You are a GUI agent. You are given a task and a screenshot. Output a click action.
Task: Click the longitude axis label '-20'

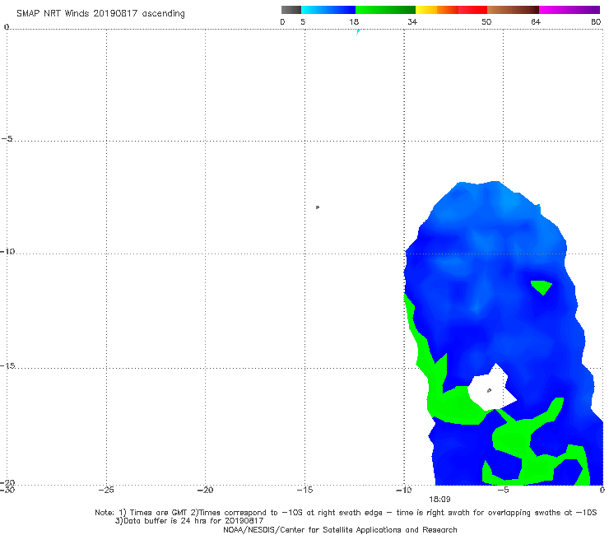pyautogui.click(x=205, y=490)
